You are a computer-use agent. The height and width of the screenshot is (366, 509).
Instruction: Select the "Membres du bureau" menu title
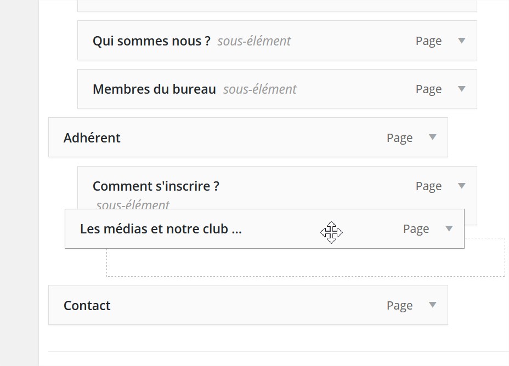(154, 89)
